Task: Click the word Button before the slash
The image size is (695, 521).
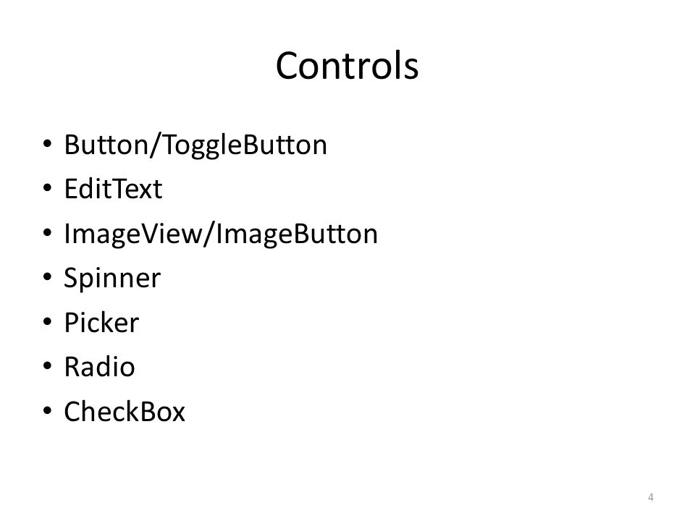Action: point(106,145)
